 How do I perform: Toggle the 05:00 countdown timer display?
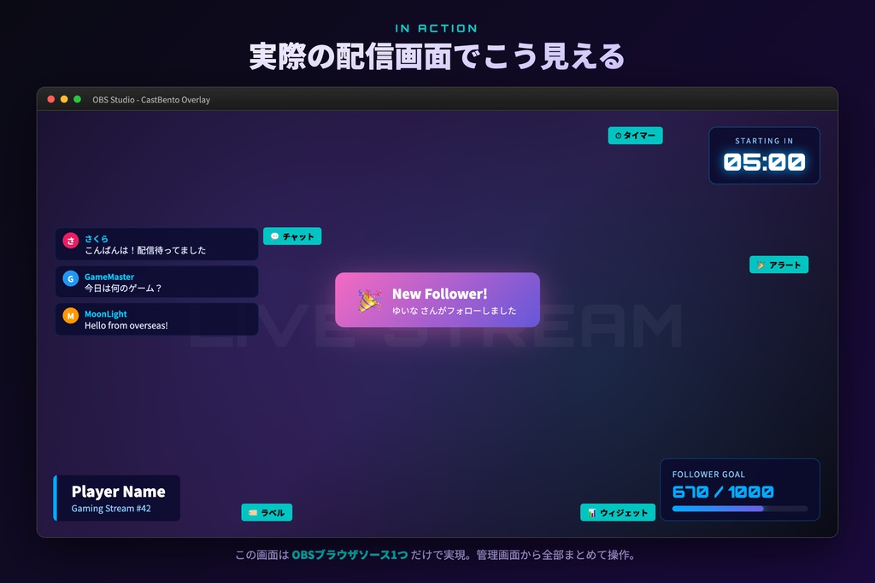[x=763, y=161]
